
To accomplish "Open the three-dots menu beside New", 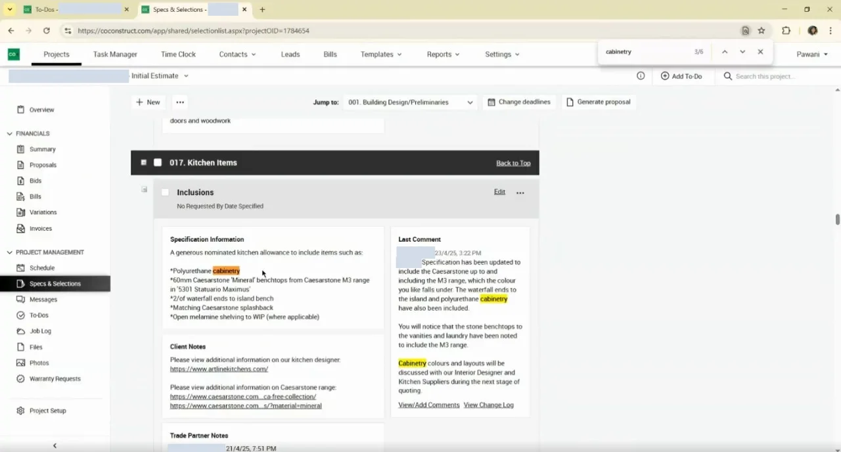I will click(x=180, y=102).
